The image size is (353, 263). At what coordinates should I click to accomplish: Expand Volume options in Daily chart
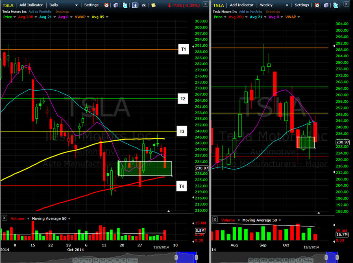coord(28,219)
